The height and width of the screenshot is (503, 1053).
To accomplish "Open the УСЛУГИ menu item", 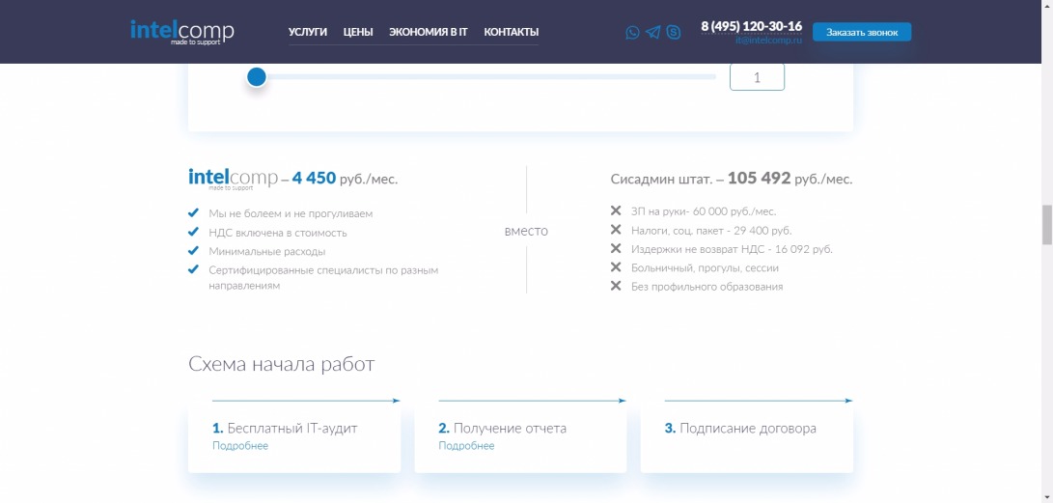I will tap(308, 32).
